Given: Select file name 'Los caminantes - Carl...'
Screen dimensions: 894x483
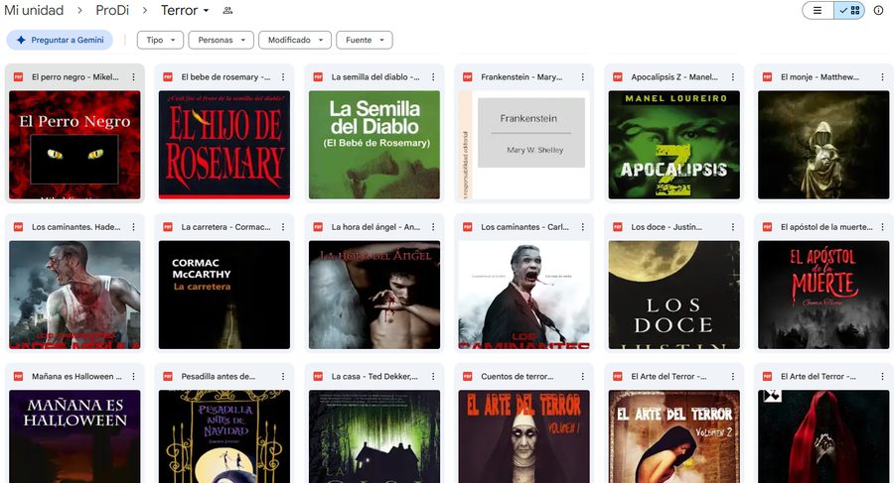Looking at the screenshot, I should (524, 227).
